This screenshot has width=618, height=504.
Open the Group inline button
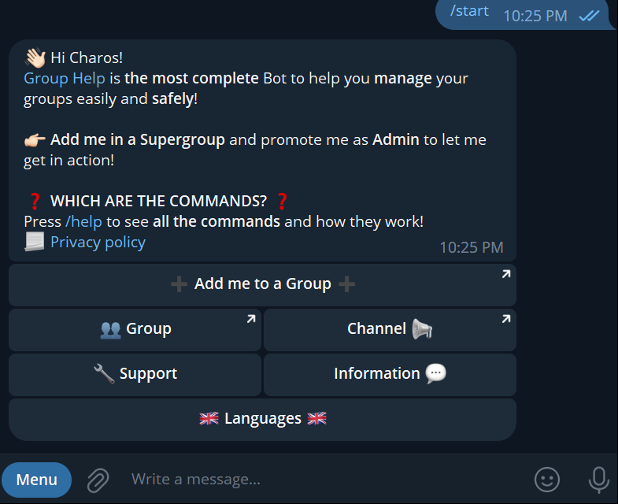pyautogui.click(x=135, y=330)
